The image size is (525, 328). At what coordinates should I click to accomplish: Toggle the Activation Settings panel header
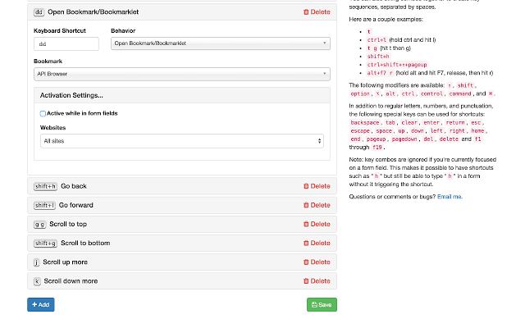pyautogui.click(x=182, y=95)
